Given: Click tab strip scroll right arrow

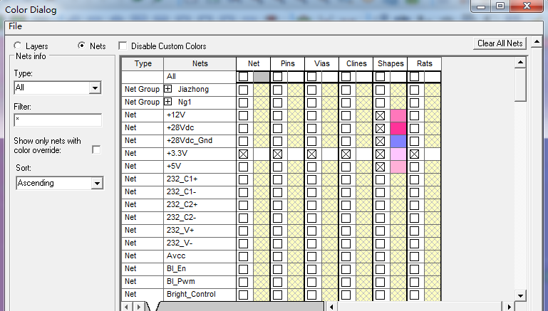Looking at the screenshot, I should [139, 307].
